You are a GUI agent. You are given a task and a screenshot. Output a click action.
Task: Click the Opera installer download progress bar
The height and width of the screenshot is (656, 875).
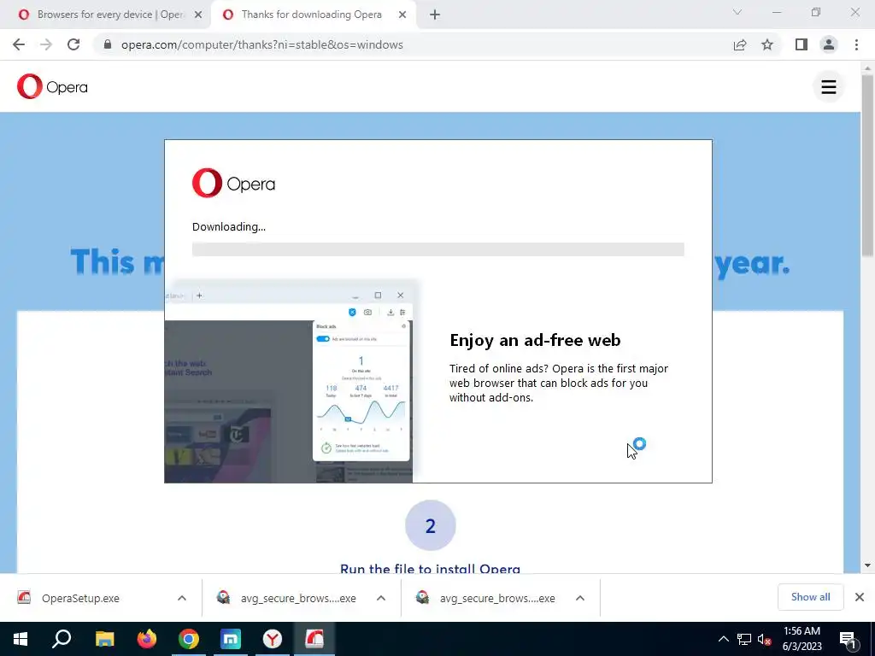tap(438, 249)
